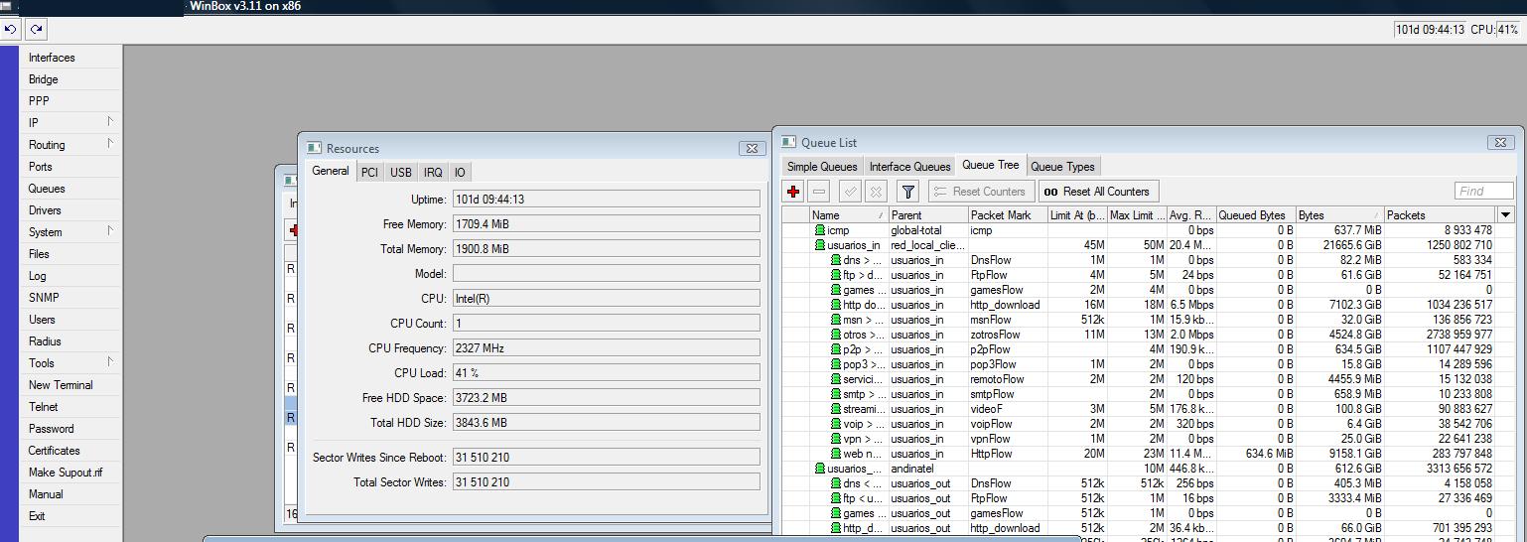Select the 'p2p >' queue icon
This screenshot has width=1527, height=542.
836,349
